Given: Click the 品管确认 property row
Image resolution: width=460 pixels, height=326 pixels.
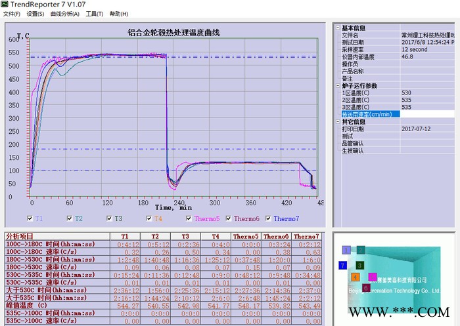Looking at the screenshot, I should tap(398, 143).
